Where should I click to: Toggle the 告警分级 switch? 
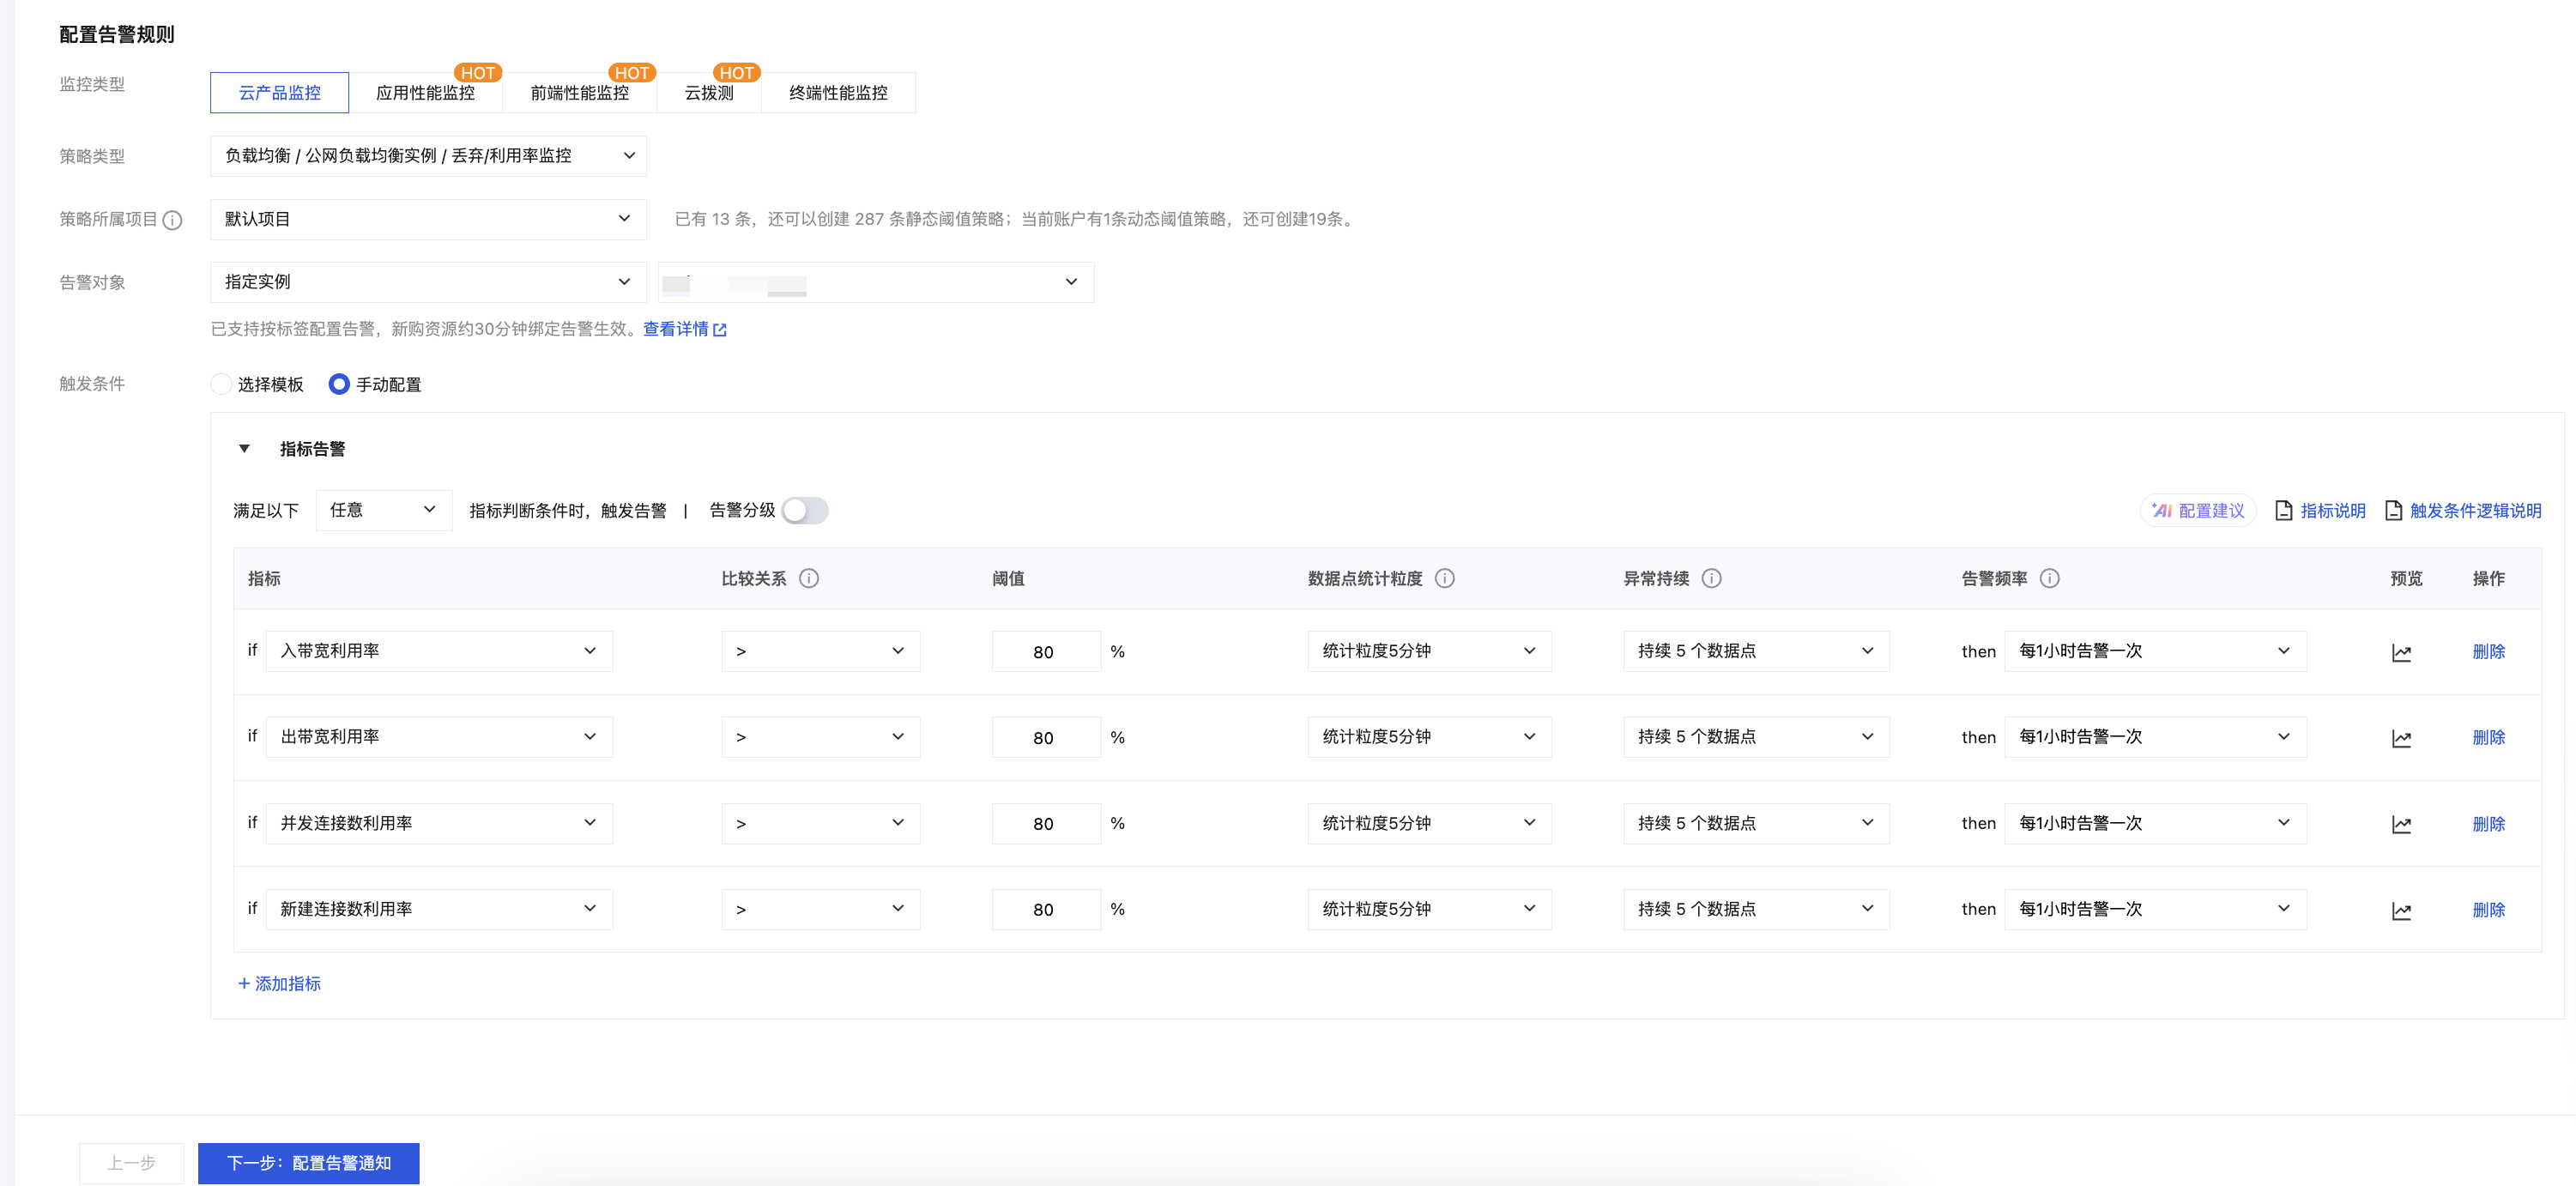(x=805, y=511)
